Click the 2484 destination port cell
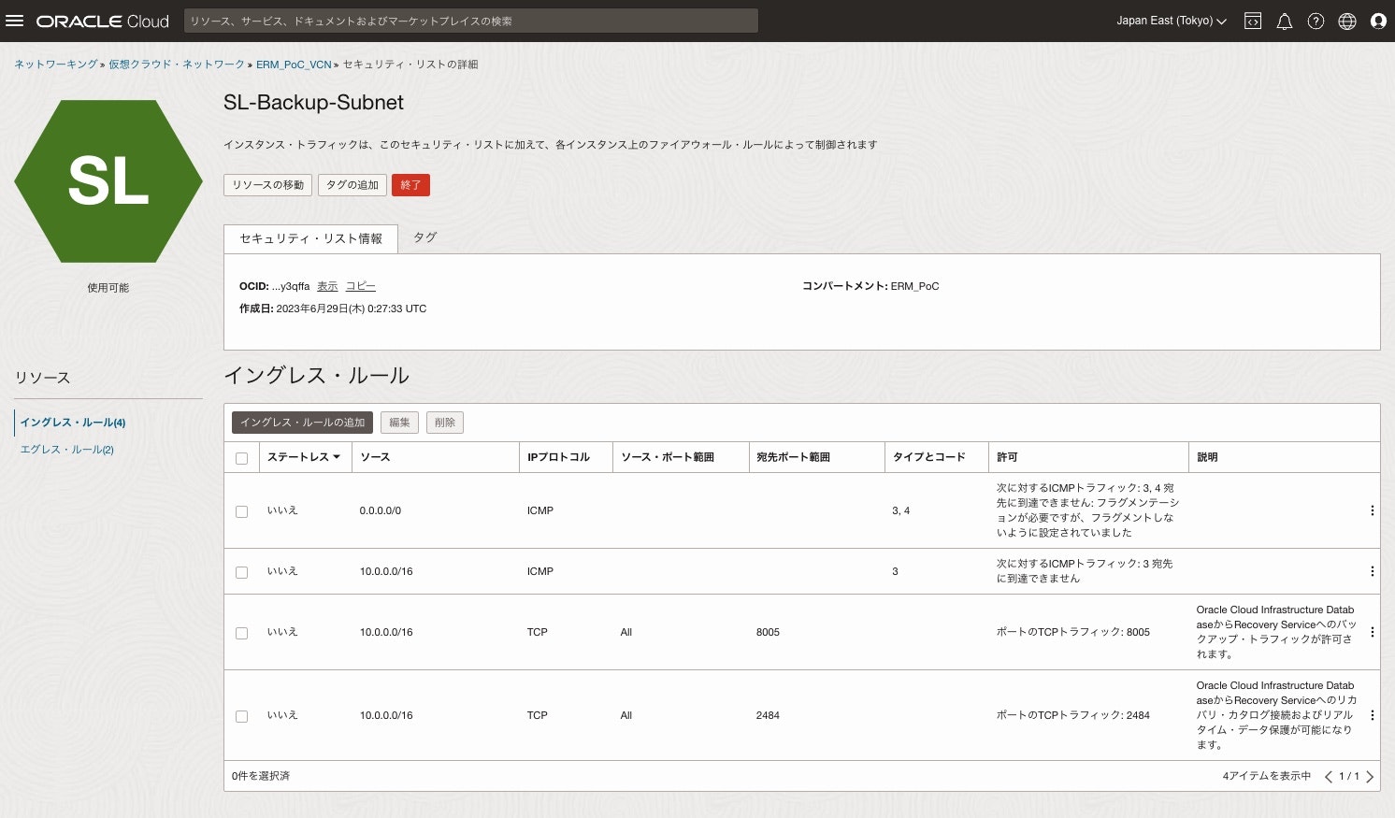The width and height of the screenshot is (1395, 818). pyautogui.click(x=768, y=715)
